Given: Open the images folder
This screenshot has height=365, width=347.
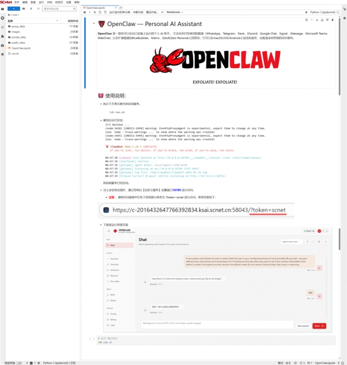Looking at the screenshot, I should click(x=43, y=31).
